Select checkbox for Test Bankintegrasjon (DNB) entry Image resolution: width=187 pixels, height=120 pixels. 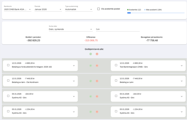[116, 65]
